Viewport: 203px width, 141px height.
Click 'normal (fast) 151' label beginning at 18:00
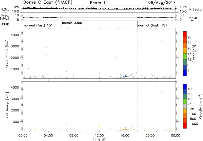coord(153,25)
